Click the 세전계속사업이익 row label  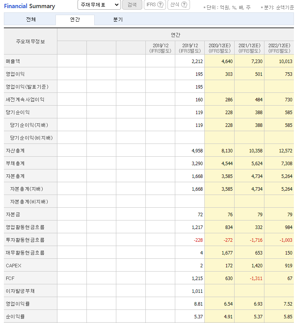(x=25, y=99)
